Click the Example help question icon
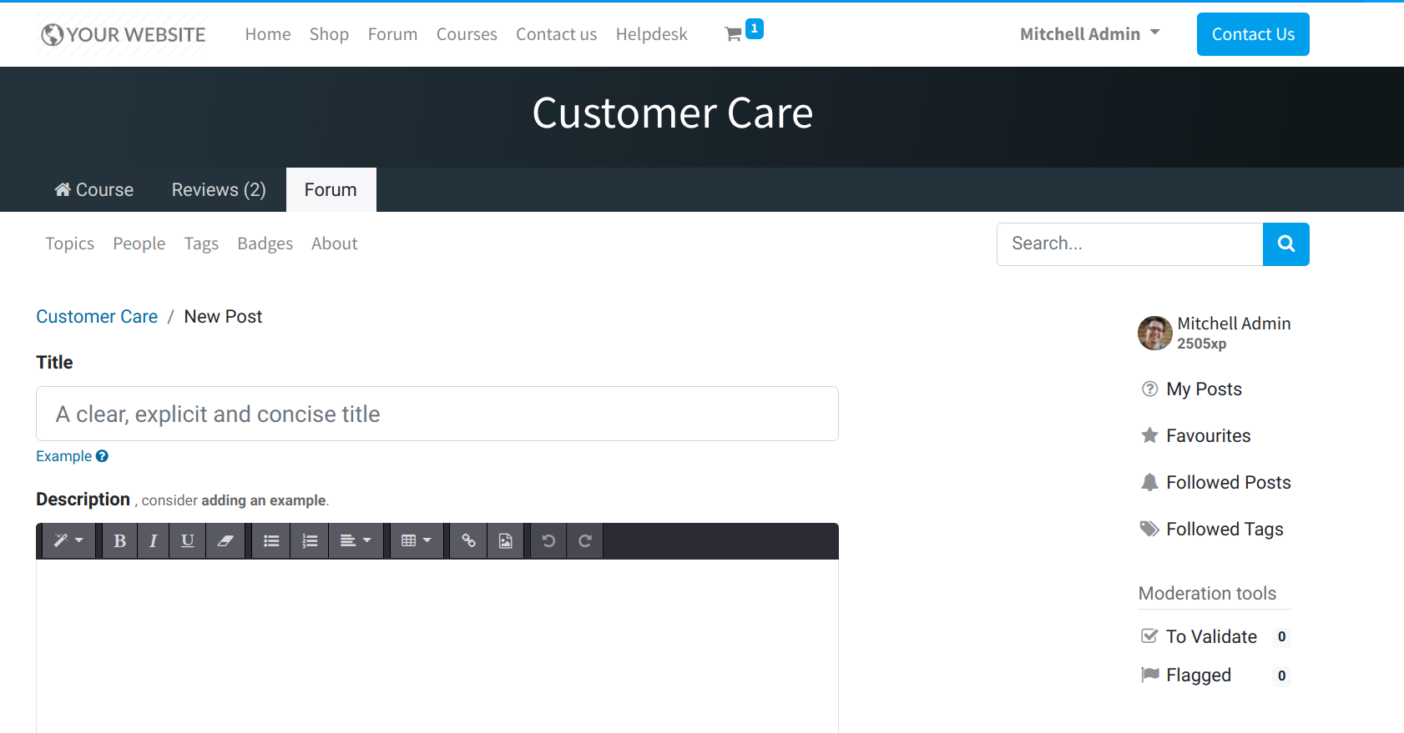1404x733 pixels. point(102,456)
